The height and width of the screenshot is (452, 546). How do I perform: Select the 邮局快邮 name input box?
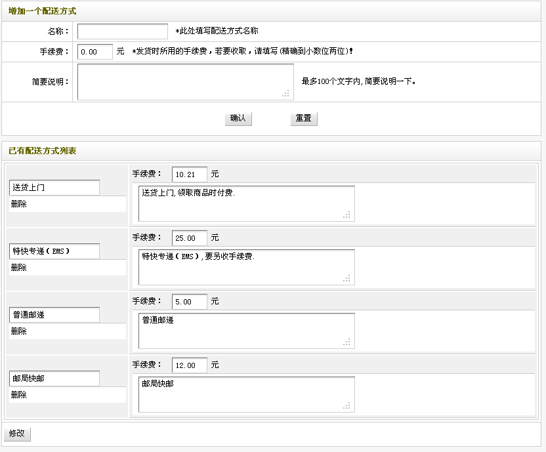tap(54, 378)
